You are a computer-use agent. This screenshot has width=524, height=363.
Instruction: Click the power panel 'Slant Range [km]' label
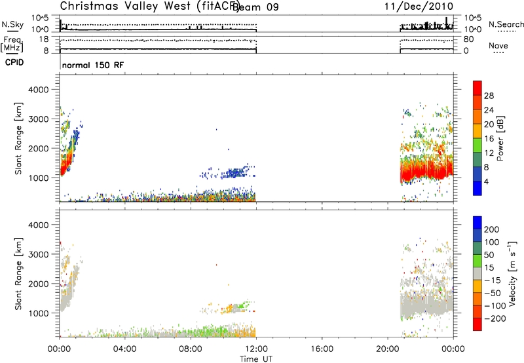click(18, 138)
